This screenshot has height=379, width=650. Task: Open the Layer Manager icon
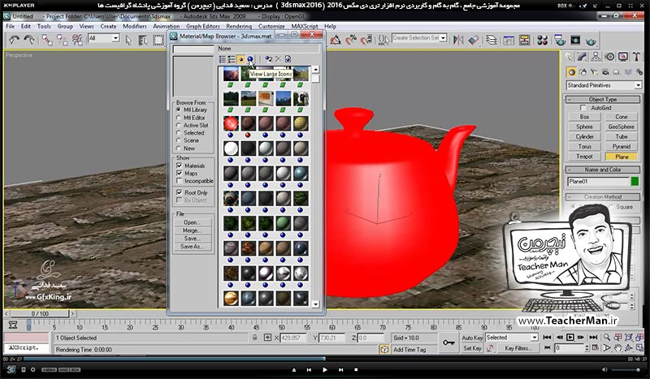[x=492, y=40]
